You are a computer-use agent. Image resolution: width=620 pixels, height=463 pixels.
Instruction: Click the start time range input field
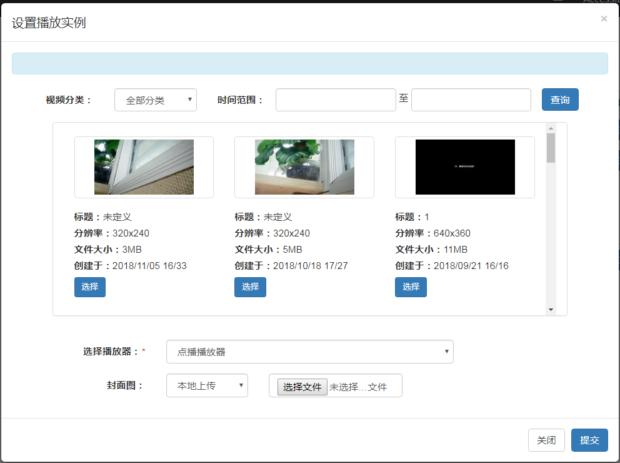click(x=336, y=99)
